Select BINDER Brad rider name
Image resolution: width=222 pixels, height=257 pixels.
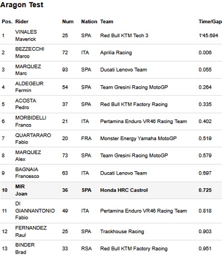25,249
